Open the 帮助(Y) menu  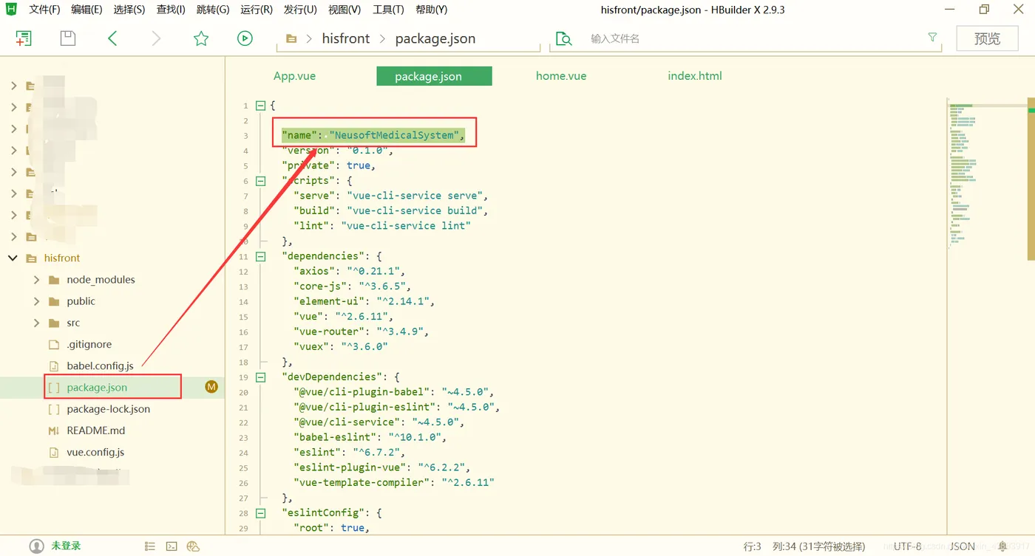pos(432,10)
